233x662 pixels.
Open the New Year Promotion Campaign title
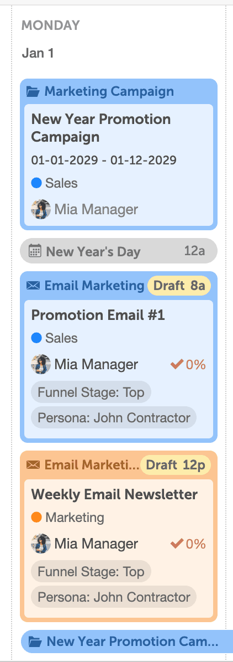(x=101, y=128)
